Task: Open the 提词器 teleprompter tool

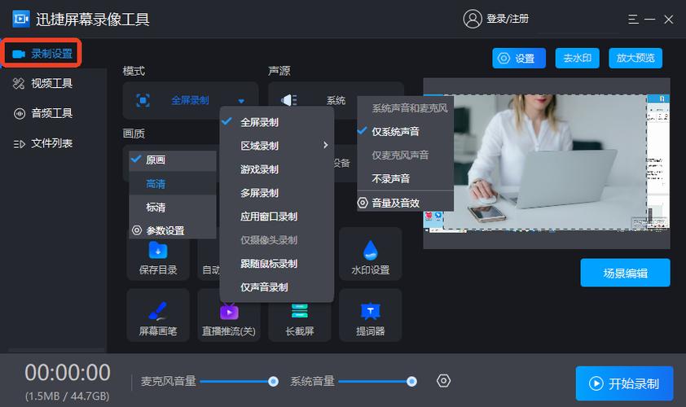Action: coord(371,316)
